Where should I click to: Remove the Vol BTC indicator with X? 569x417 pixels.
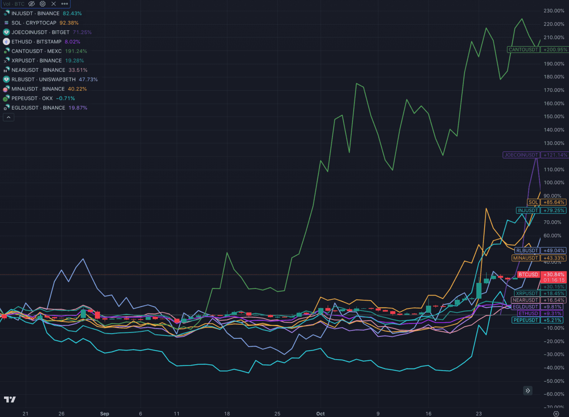[x=53, y=4]
